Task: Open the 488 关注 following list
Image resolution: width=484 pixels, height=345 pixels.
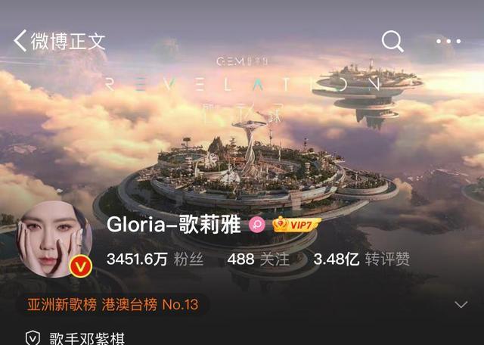Action: point(259,259)
